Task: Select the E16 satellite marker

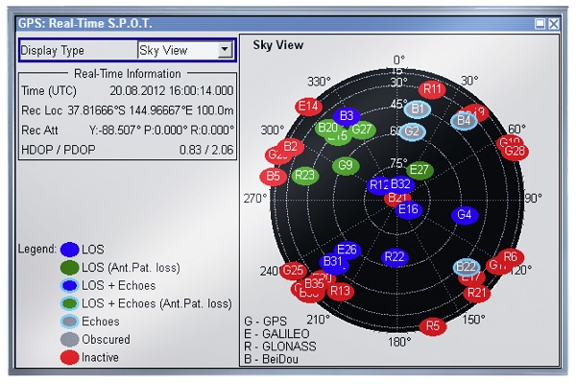Action: [x=409, y=210]
